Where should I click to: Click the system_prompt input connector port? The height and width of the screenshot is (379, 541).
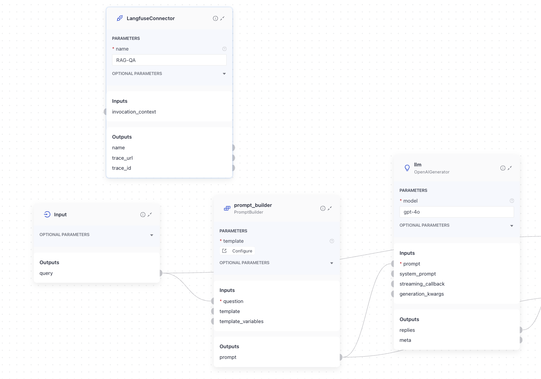point(393,274)
